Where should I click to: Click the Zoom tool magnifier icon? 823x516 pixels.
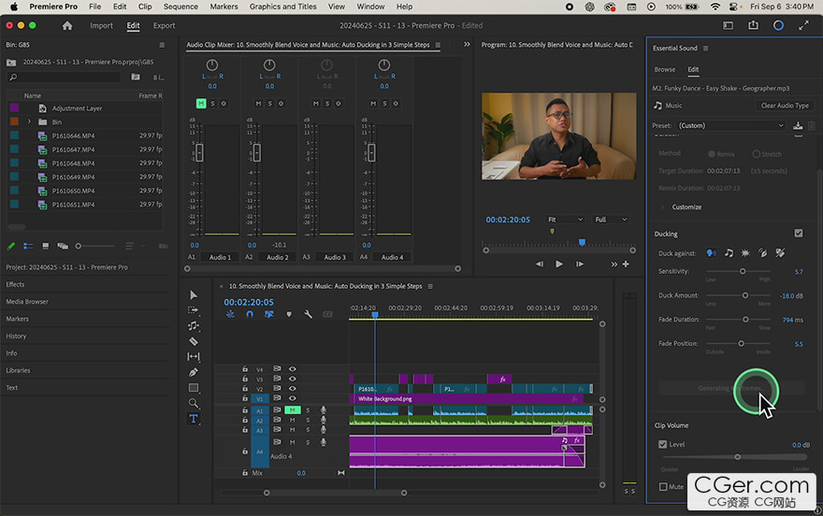tap(194, 403)
